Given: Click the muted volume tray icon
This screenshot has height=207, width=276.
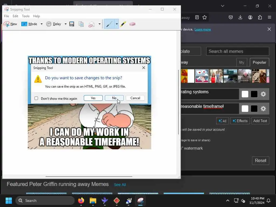Looking at the screenshot, I should pos(243,201).
